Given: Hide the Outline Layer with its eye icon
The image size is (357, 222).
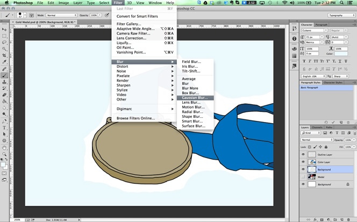Looking at the screenshot, I should click(x=303, y=154).
